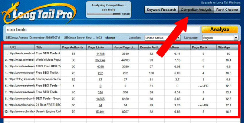244x123 pixels.
Task: Switch to Competitor Analysis tab
Action: [196, 10]
